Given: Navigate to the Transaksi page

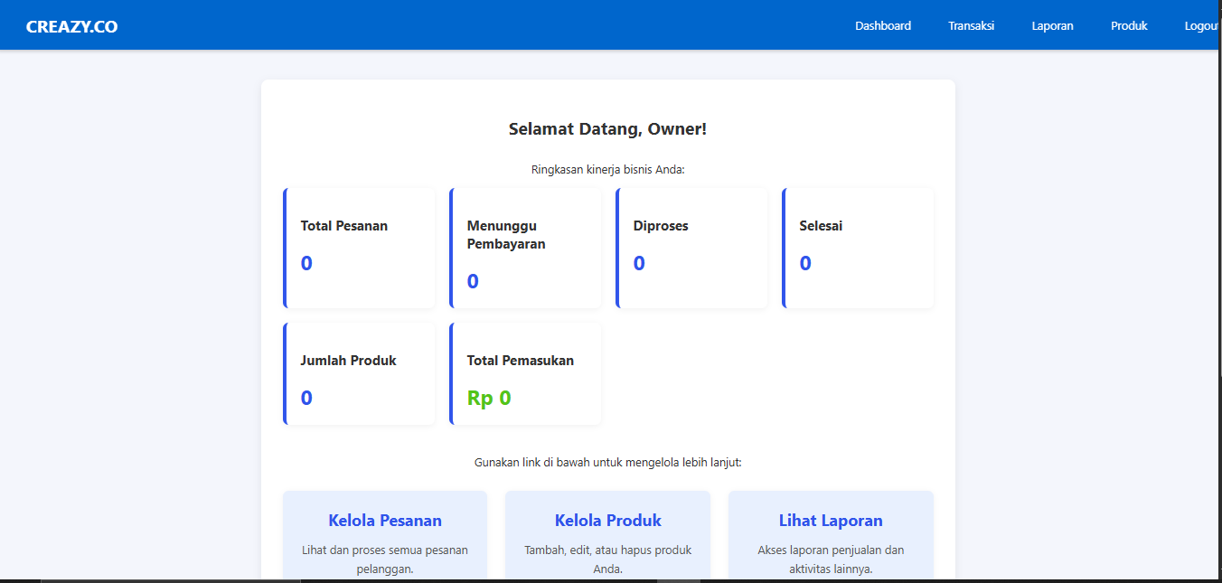Looking at the screenshot, I should [x=971, y=25].
